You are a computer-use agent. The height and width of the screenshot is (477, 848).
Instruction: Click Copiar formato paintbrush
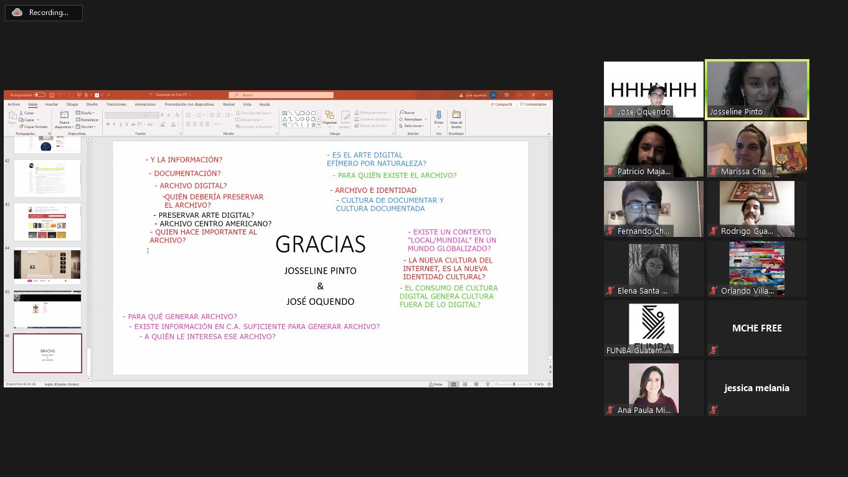pos(33,127)
